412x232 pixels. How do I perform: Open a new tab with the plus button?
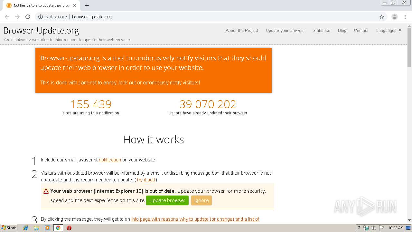coord(87,5)
